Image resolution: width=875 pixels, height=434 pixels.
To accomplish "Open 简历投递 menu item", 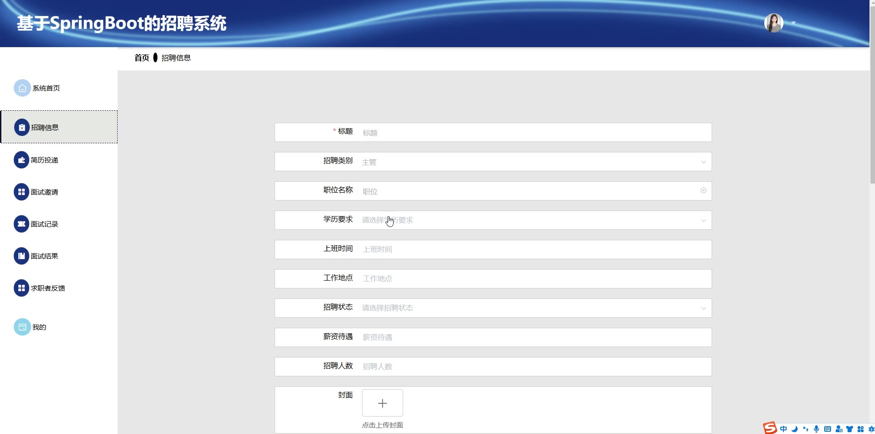I will point(44,160).
